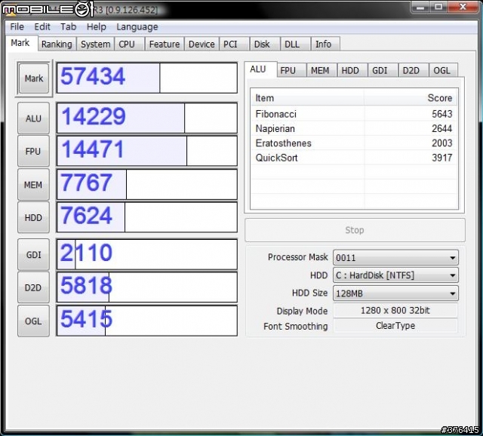Click the Item column header
Image resolution: width=483 pixels, height=436 pixels.
tap(307, 98)
